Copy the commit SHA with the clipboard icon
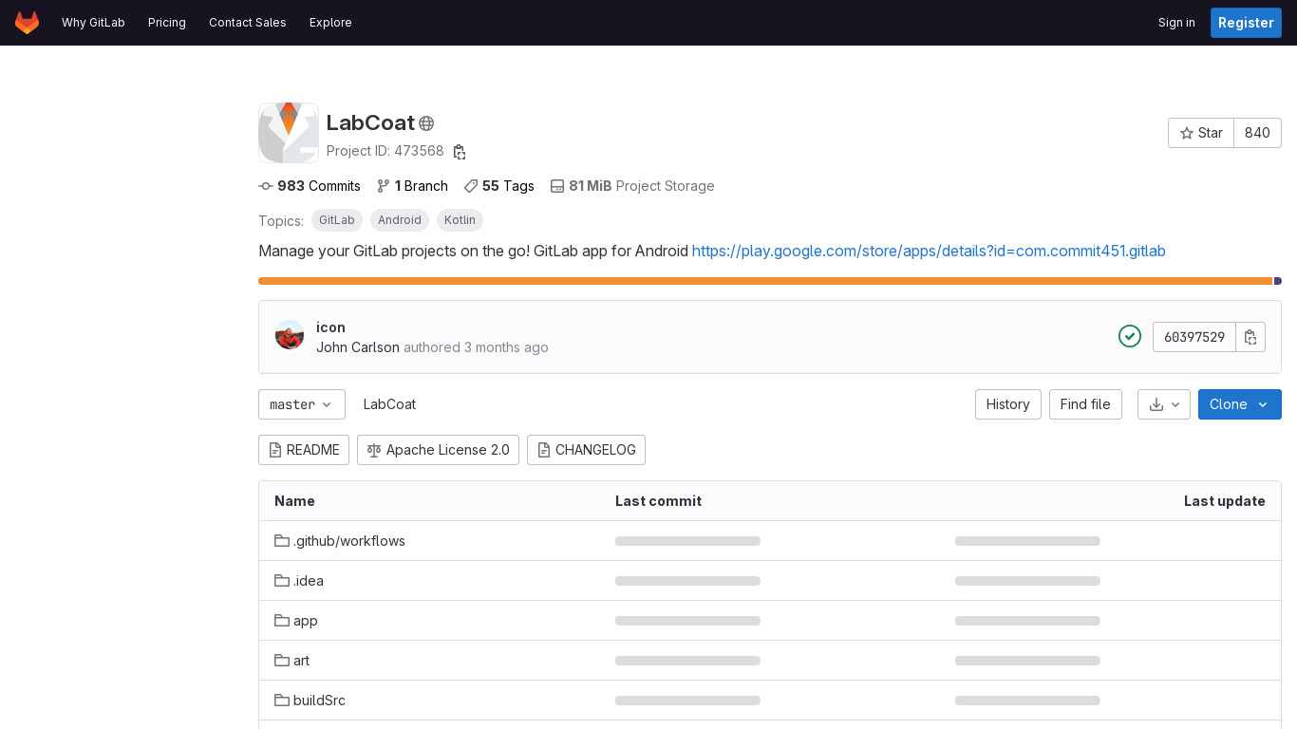 (x=1250, y=337)
